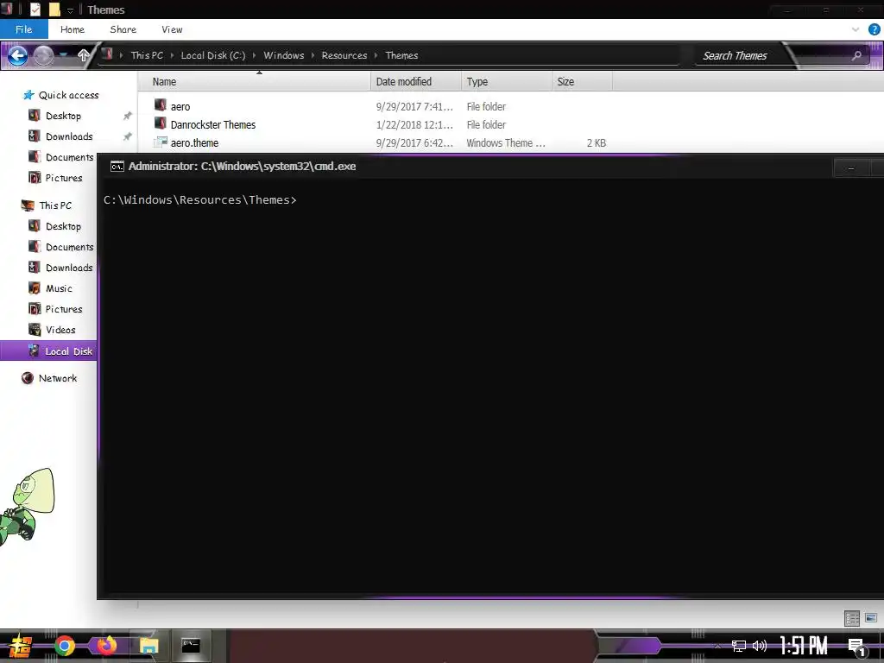Click the Resources breadcrumb

pyautogui.click(x=344, y=55)
